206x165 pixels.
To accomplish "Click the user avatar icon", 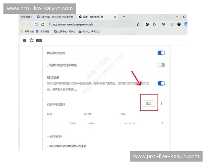I will point(179,24).
